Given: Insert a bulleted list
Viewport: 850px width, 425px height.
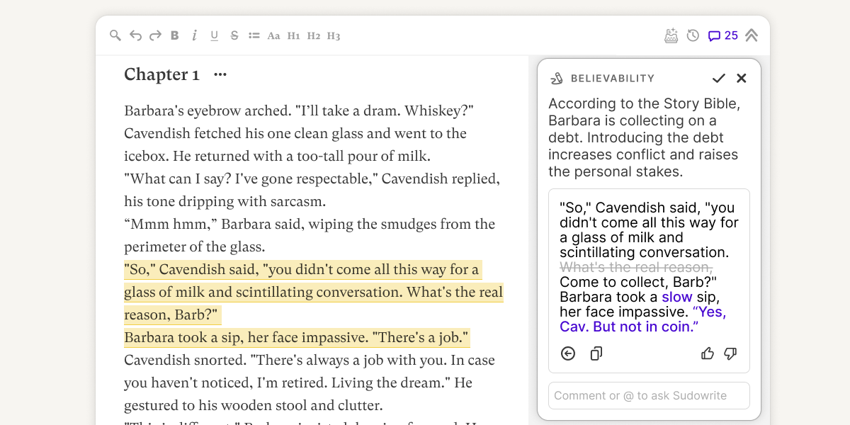Looking at the screenshot, I should [254, 35].
